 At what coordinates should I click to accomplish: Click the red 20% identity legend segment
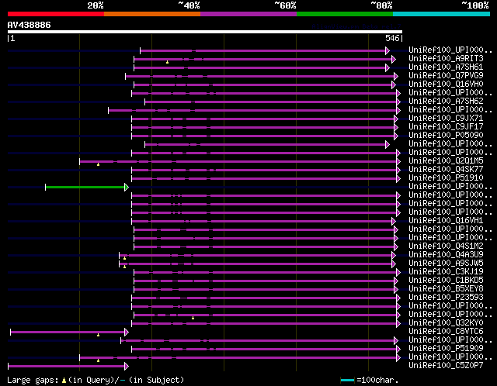pyautogui.click(x=56, y=14)
